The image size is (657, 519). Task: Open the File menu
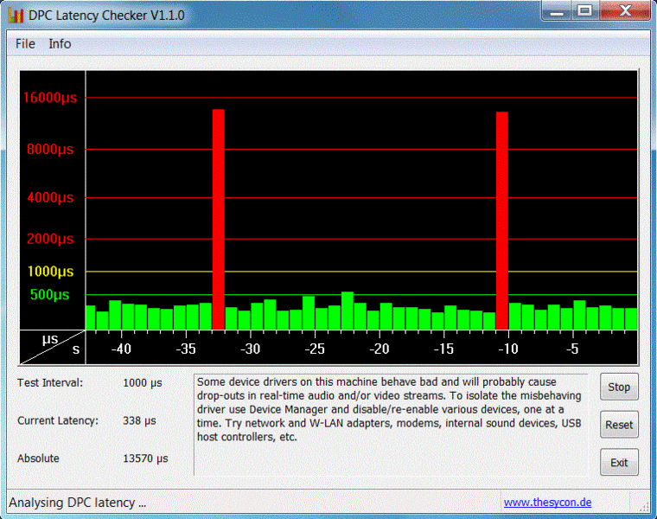click(x=25, y=43)
